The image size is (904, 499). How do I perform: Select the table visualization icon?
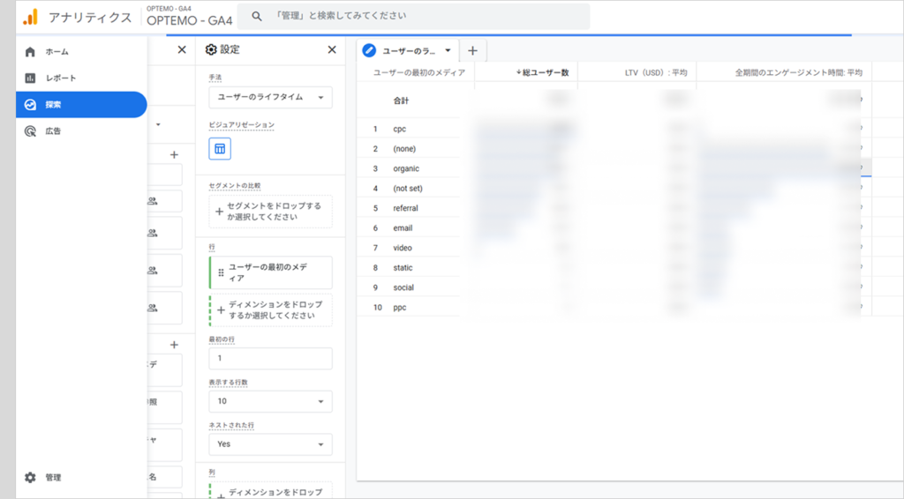click(220, 148)
